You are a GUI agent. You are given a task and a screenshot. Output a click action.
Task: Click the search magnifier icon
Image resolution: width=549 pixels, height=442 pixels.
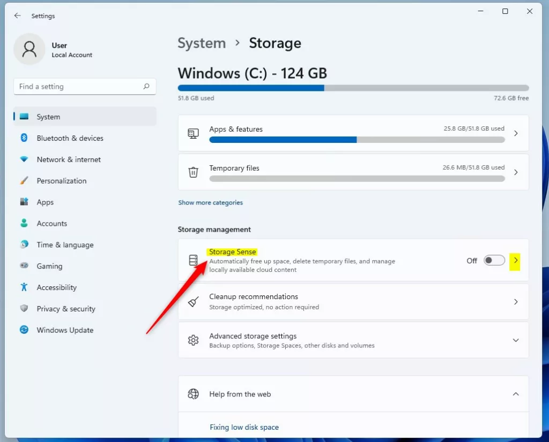(x=146, y=86)
